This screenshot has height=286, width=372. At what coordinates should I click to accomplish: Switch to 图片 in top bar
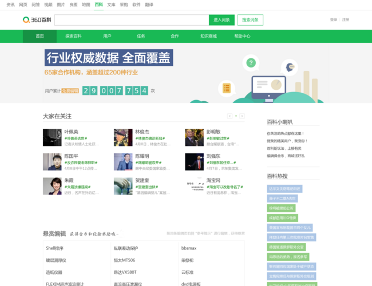61,5
